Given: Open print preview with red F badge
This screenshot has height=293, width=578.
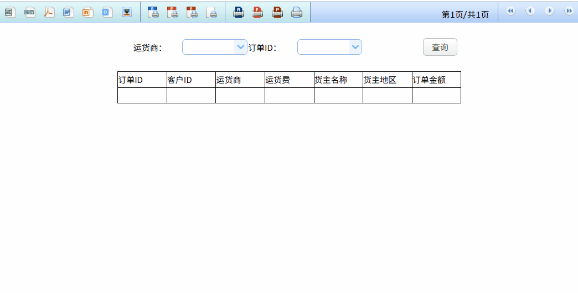Looking at the screenshot, I should pyautogui.click(x=173, y=12).
